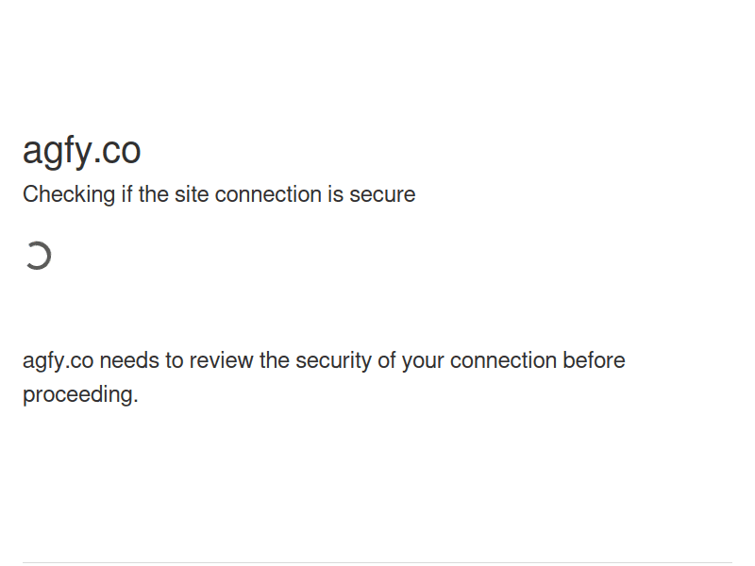This screenshot has width=755, height=566.
Task: Click the word 'before' in the paragraph
Action: 594,360
